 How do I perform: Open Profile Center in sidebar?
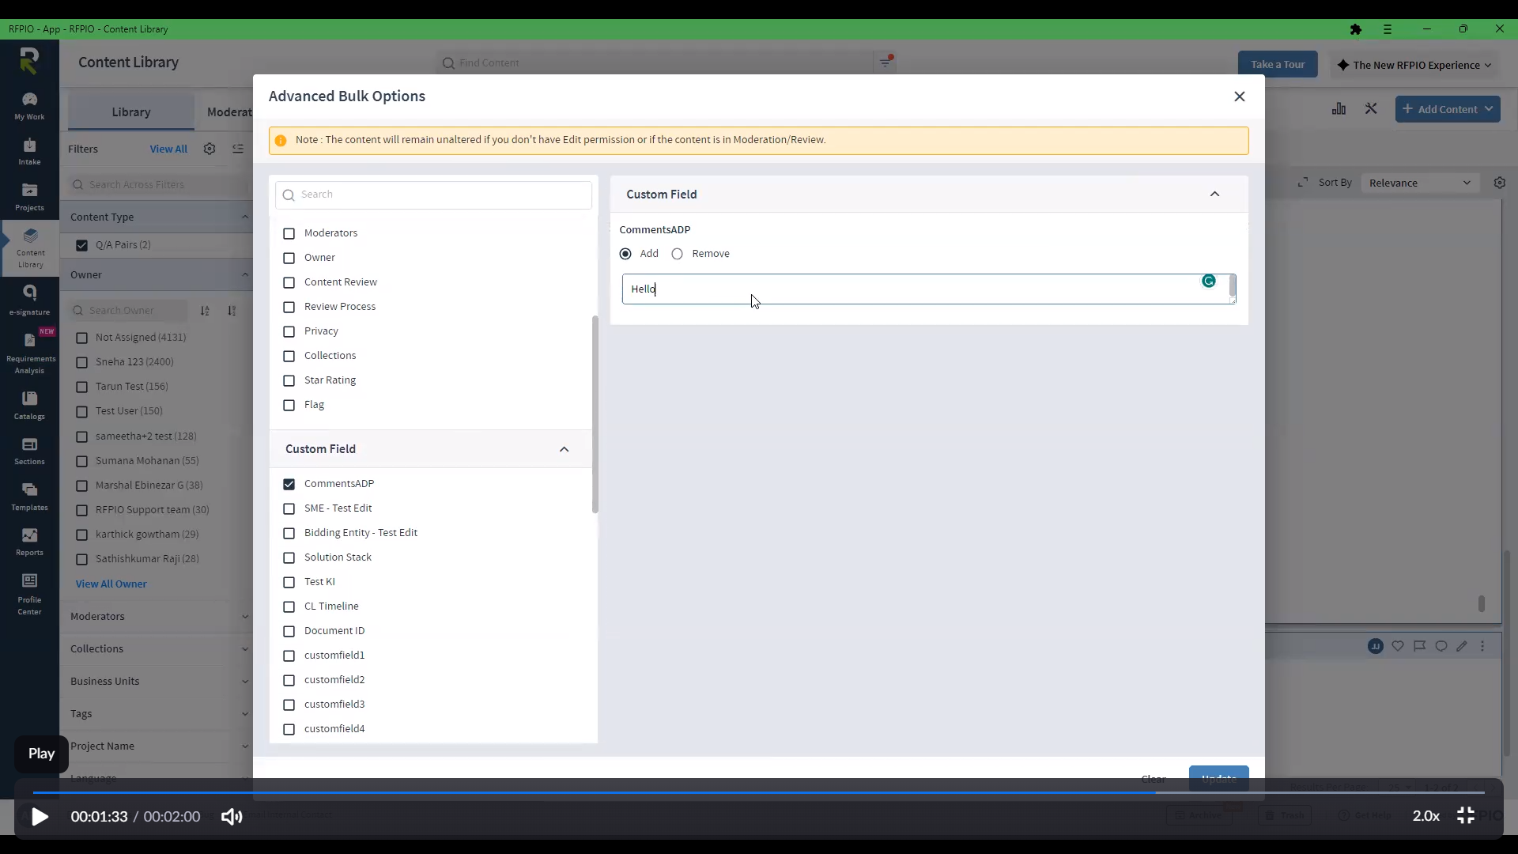pyautogui.click(x=29, y=594)
